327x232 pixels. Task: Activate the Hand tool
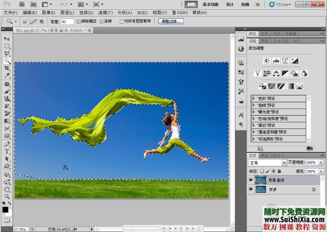[x=7, y=189]
